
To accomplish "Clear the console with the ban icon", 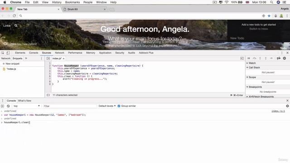I will click(8, 106).
